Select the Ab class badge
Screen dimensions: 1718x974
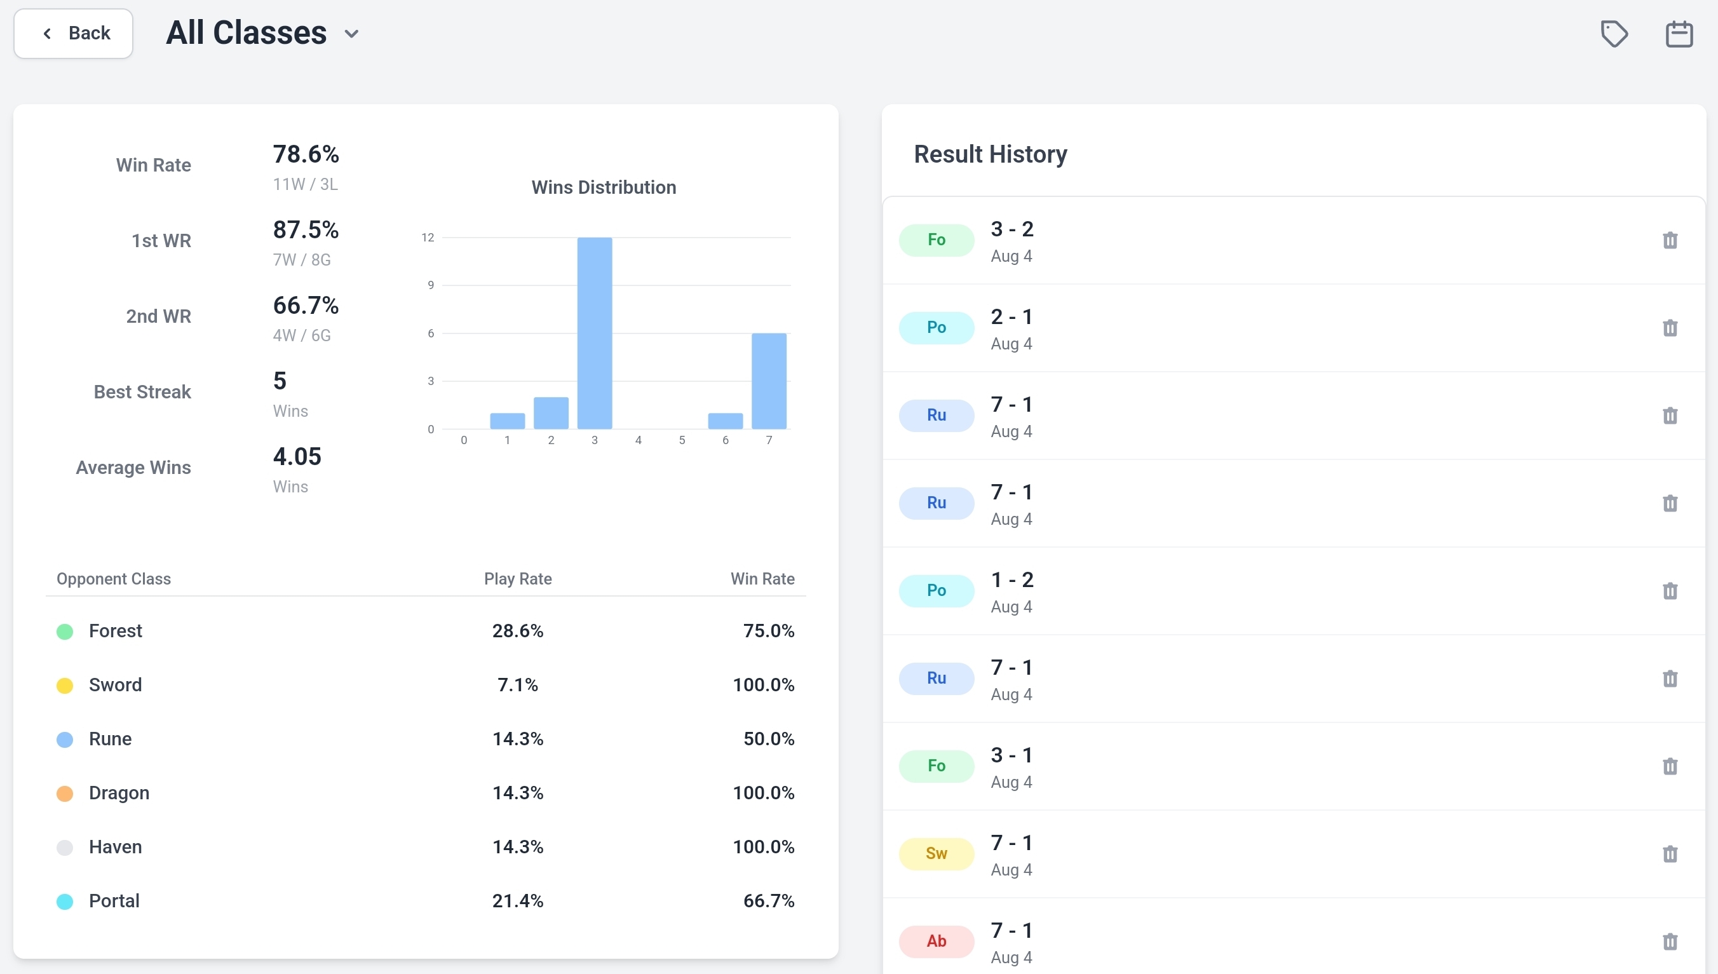[937, 941]
